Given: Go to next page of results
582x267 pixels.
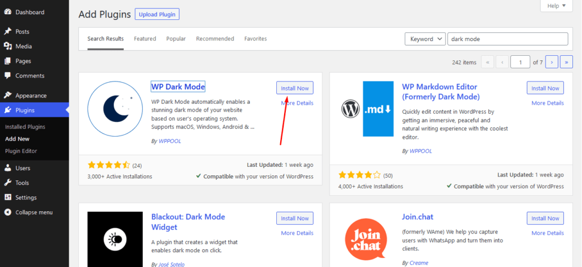Looking at the screenshot, I should point(552,62).
